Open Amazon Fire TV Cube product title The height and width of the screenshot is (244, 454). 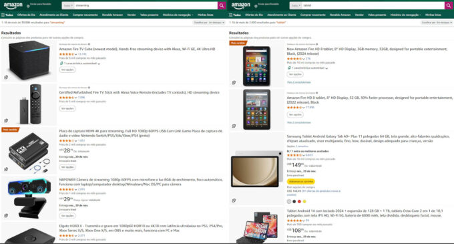[x=137, y=49]
